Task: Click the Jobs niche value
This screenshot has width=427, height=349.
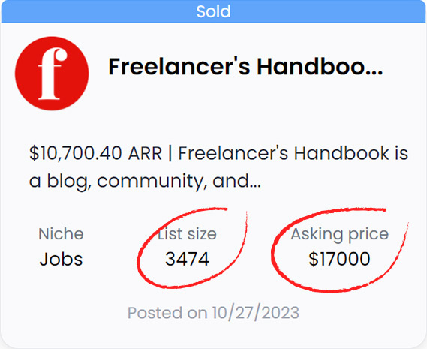Action: pyautogui.click(x=61, y=259)
